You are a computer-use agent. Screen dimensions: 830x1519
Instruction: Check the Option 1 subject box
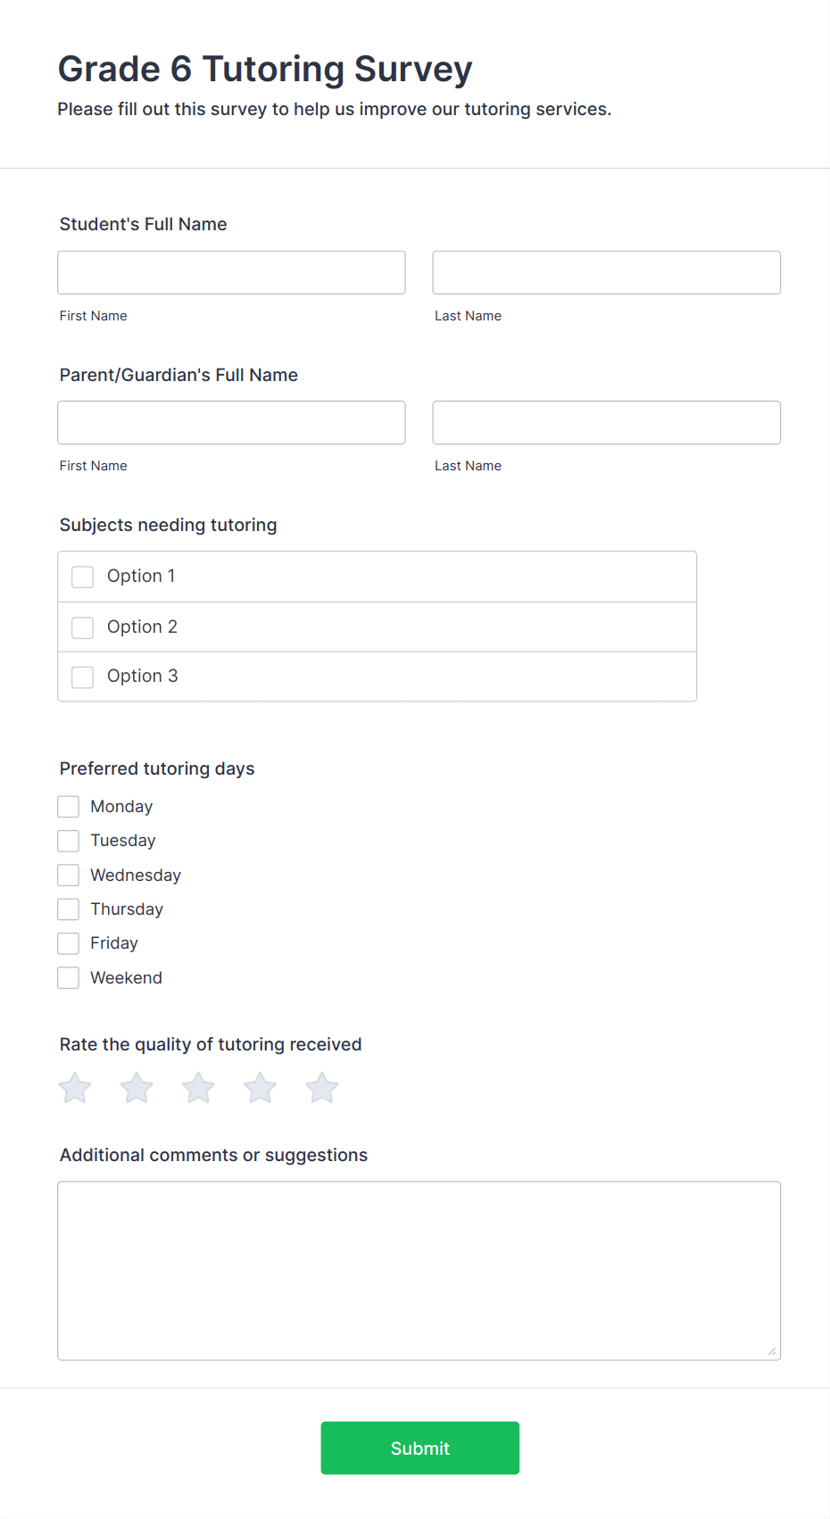[83, 577]
